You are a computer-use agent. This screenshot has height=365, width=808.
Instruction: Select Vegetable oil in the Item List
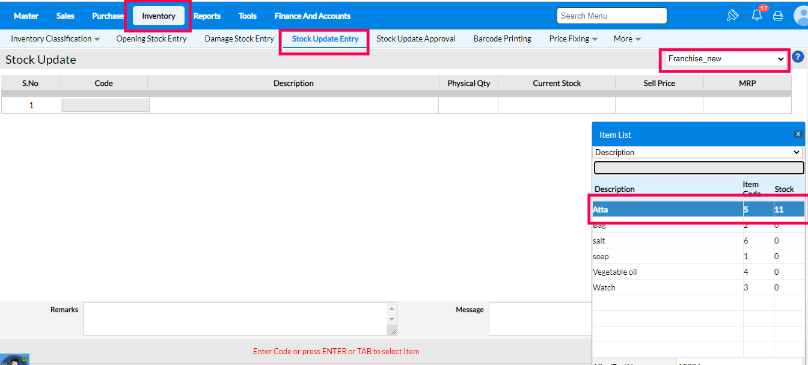click(698, 272)
